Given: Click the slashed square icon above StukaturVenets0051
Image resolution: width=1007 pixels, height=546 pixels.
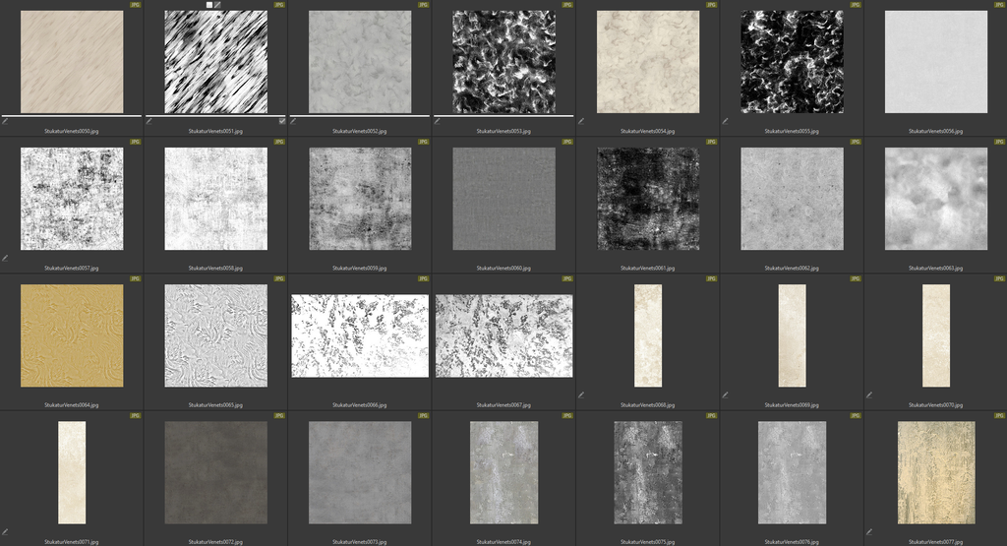Looking at the screenshot, I should (219, 5).
